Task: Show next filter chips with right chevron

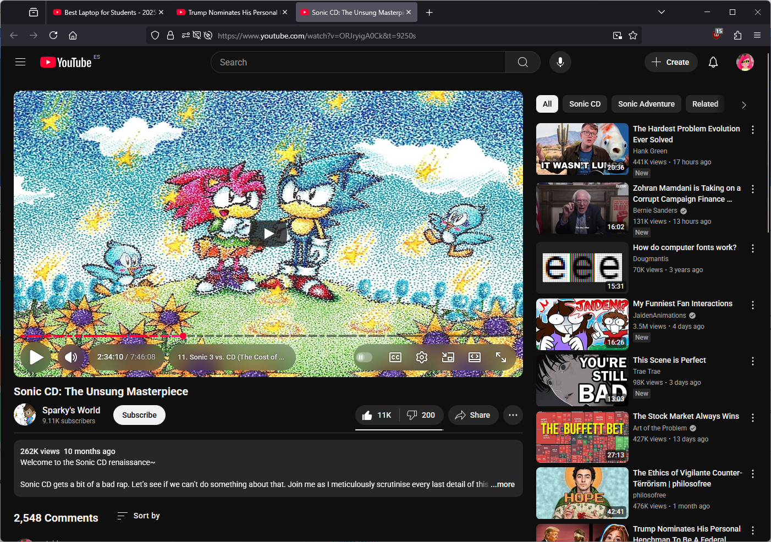Action: tap(744, 104)
